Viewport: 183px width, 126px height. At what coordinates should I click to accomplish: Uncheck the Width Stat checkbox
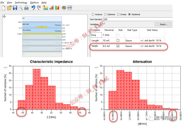[x=118, y=46]
